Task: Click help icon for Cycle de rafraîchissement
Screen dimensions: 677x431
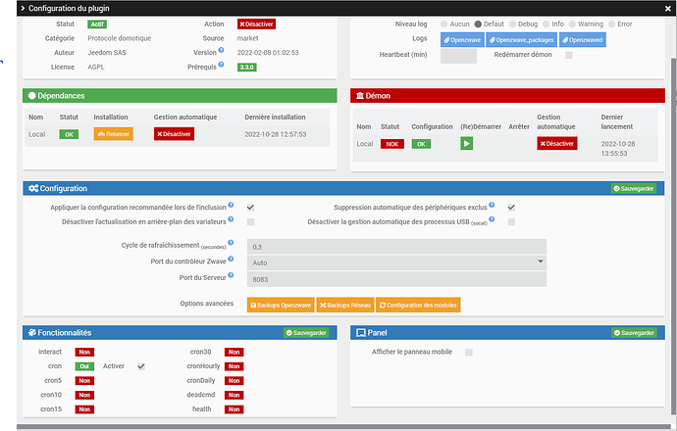Action: coord(231,243)
